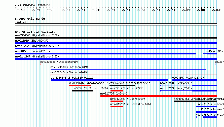The height and width of the screenshot is (127, 224).
Task: Select the black bar for nsv5556846
Action: pos(116,38)
